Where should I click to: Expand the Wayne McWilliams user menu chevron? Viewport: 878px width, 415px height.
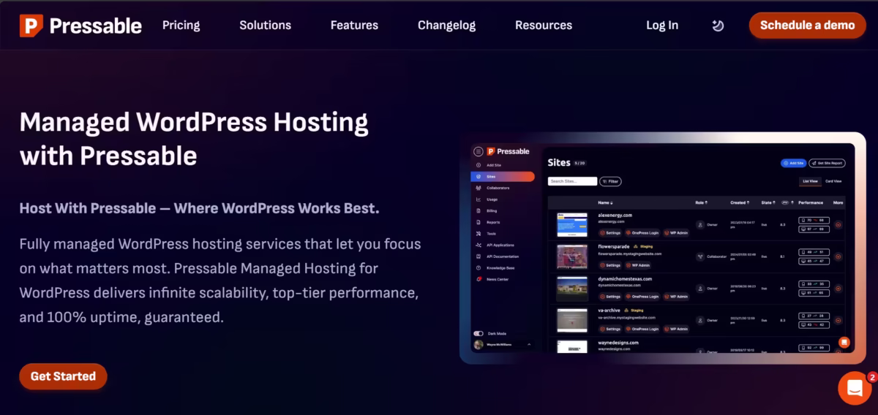point(529,344)
